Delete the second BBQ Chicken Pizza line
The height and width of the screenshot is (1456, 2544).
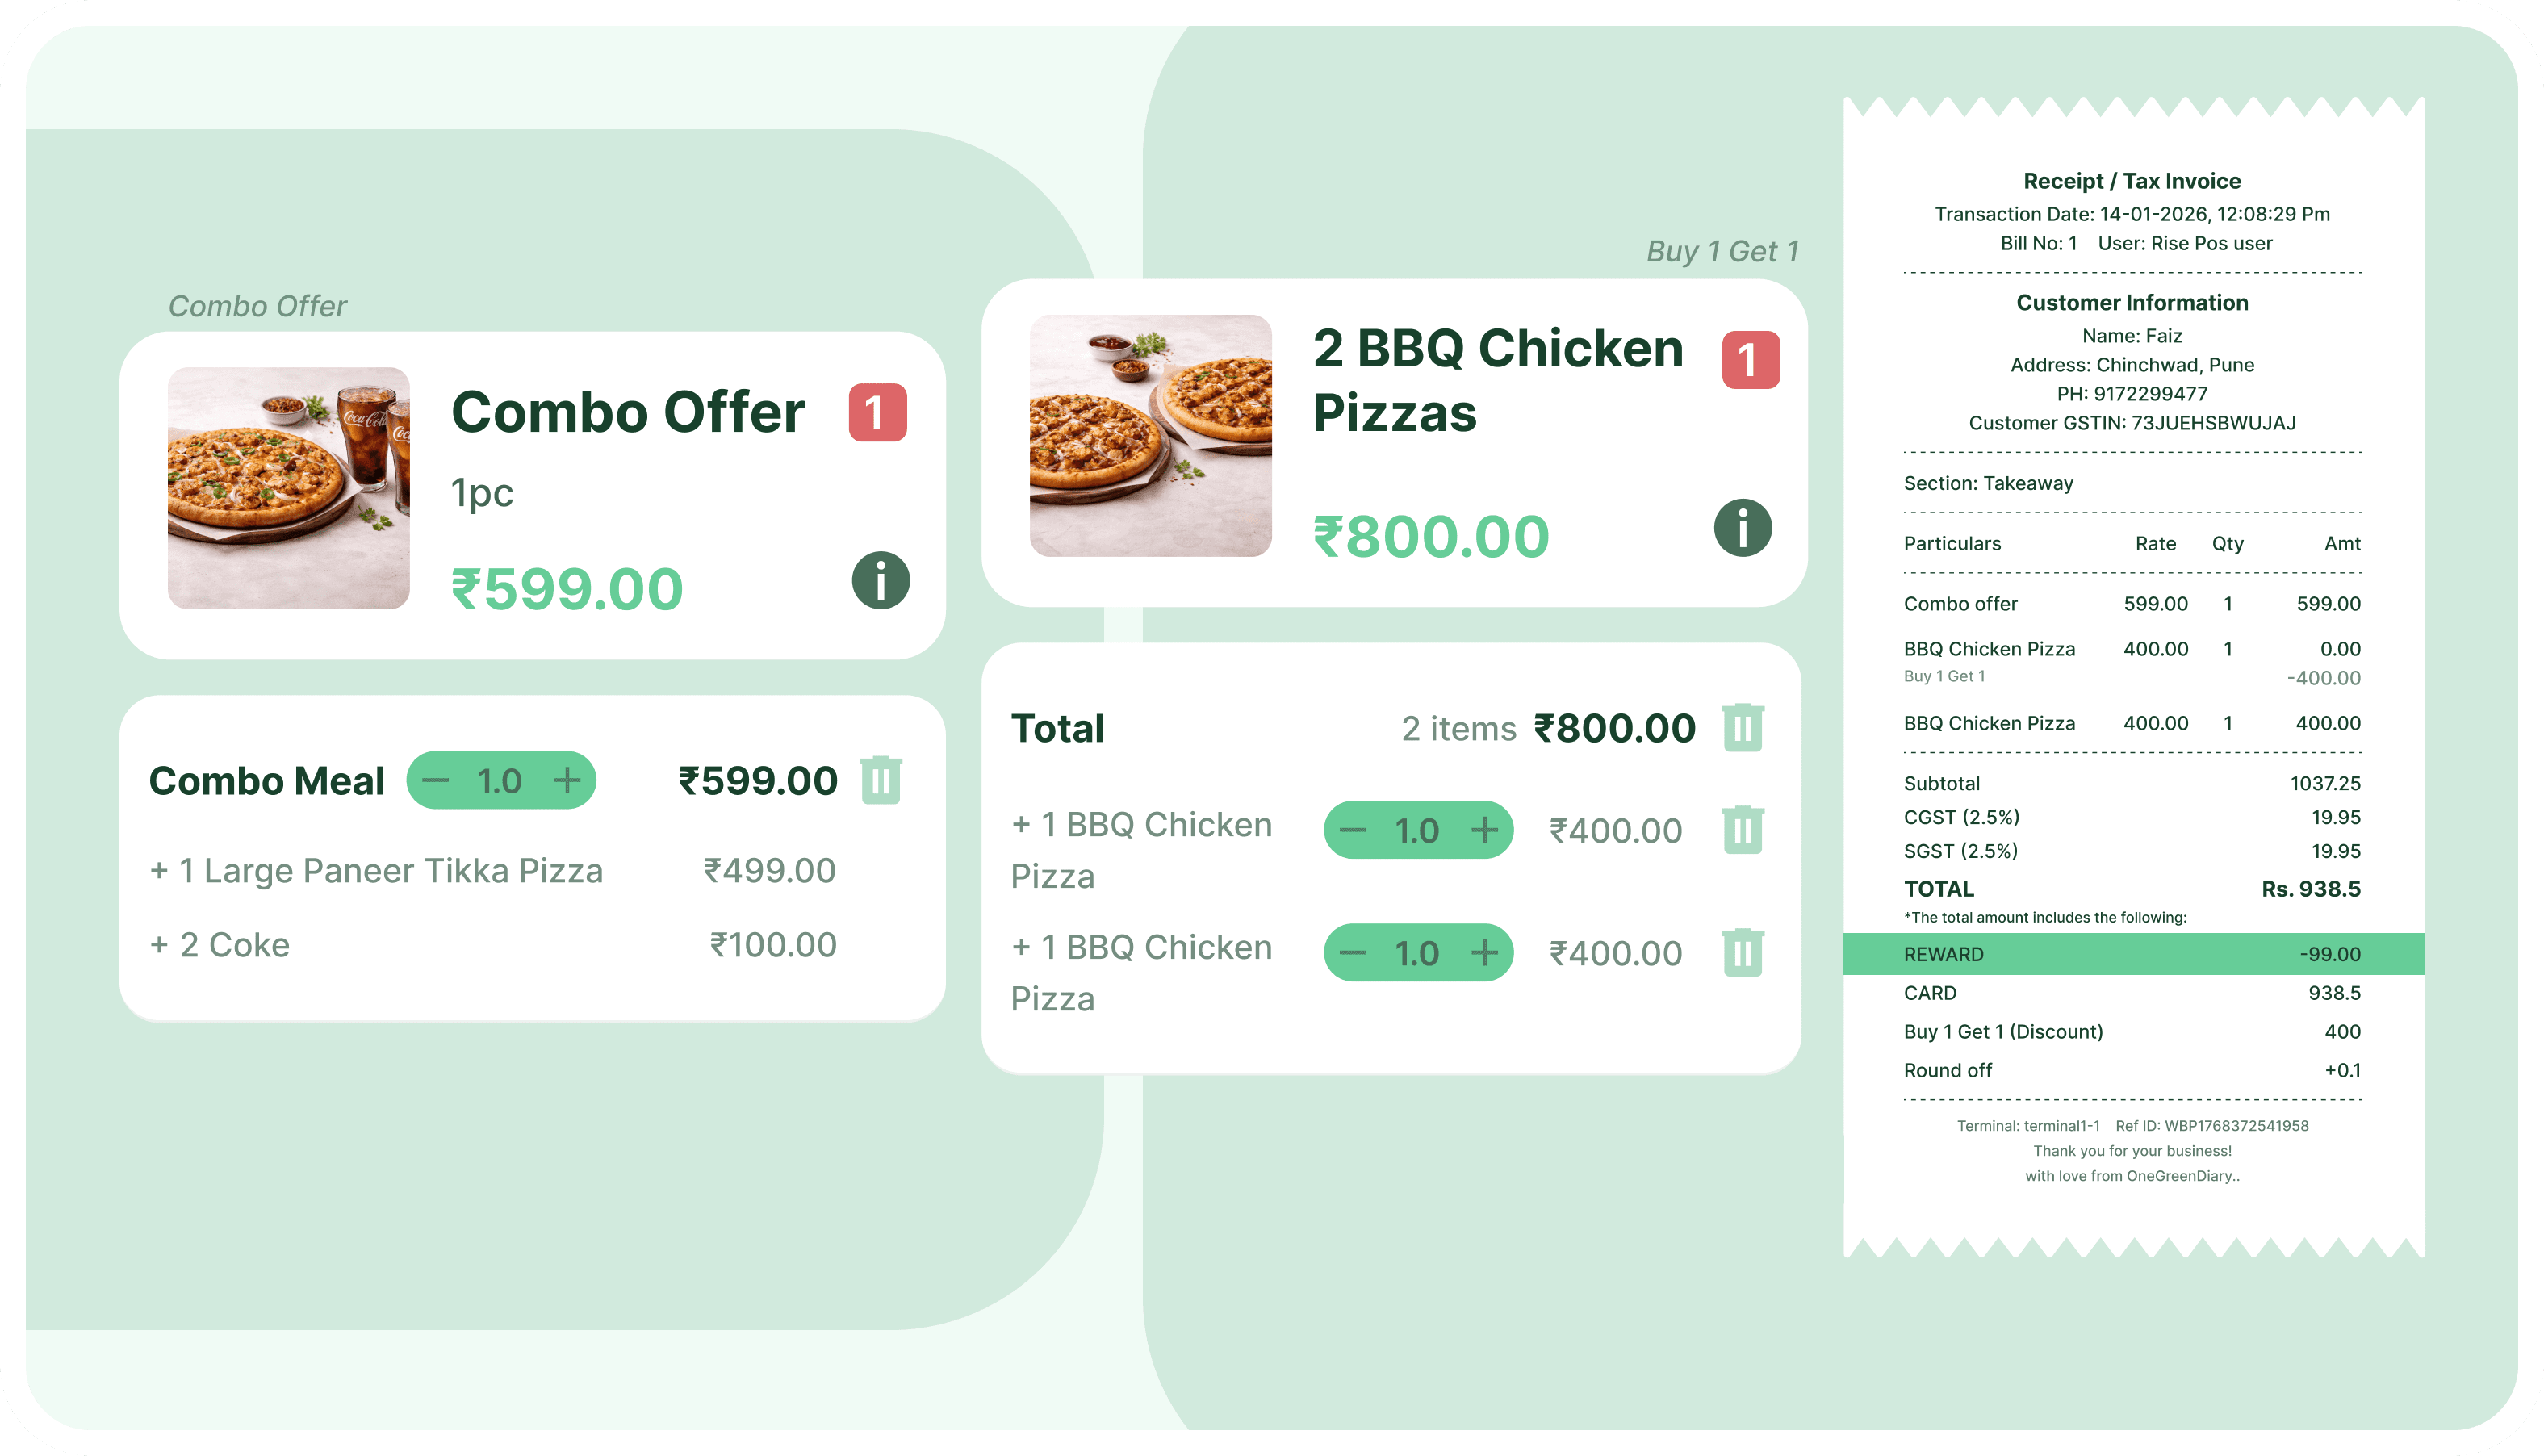pyautogui.click(x=1742, y=952)
